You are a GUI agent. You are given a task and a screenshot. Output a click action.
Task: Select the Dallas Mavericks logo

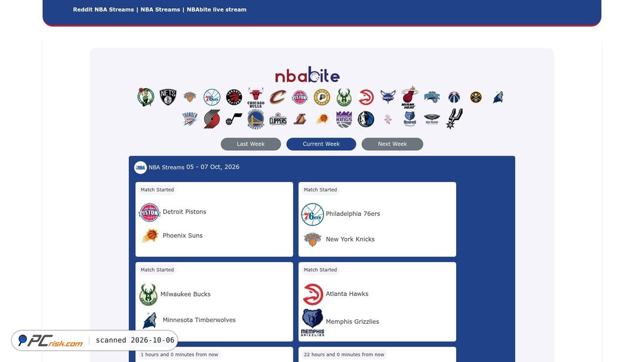pos(365,119)
